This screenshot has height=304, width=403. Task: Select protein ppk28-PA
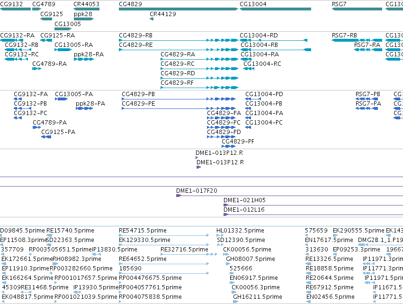[x=90, y=104]
